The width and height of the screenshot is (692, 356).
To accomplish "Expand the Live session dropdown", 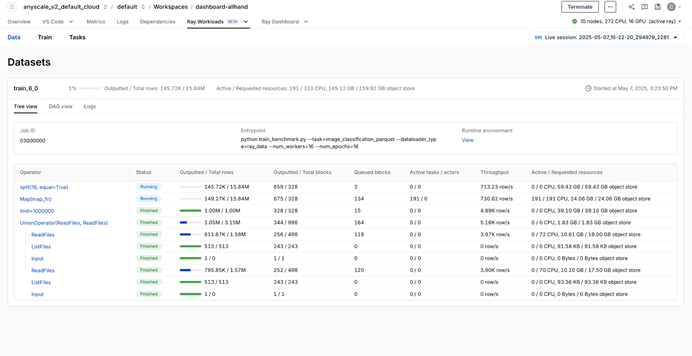I will pyautogui.click(x=675, y=38).
